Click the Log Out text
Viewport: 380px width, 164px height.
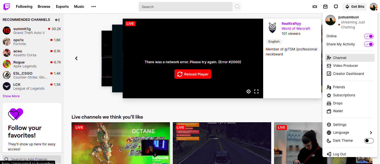tap(339, 154)
